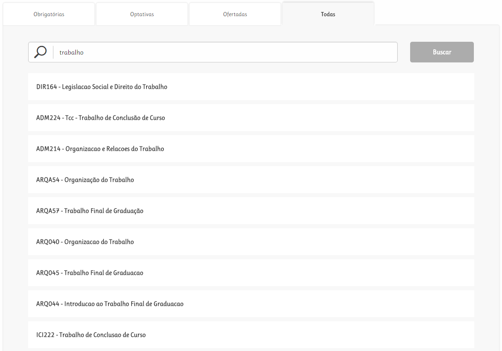Open the Optativas tab
The image size is (502, 351).
142,14
